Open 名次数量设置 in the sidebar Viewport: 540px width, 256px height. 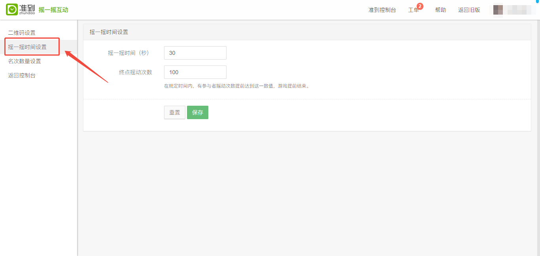pos(25,61)
